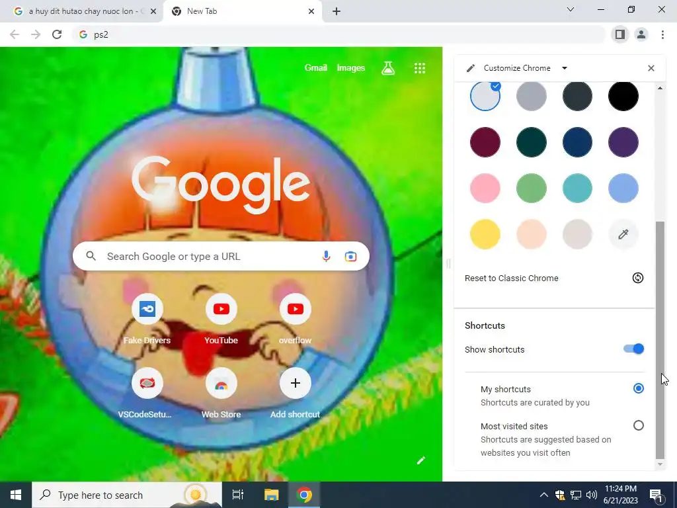
Task: Choose the grey color swatch
Action: (531, 96)
